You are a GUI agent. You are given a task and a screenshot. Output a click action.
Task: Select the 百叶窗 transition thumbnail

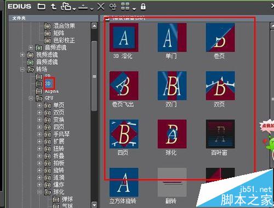point(220,134)
